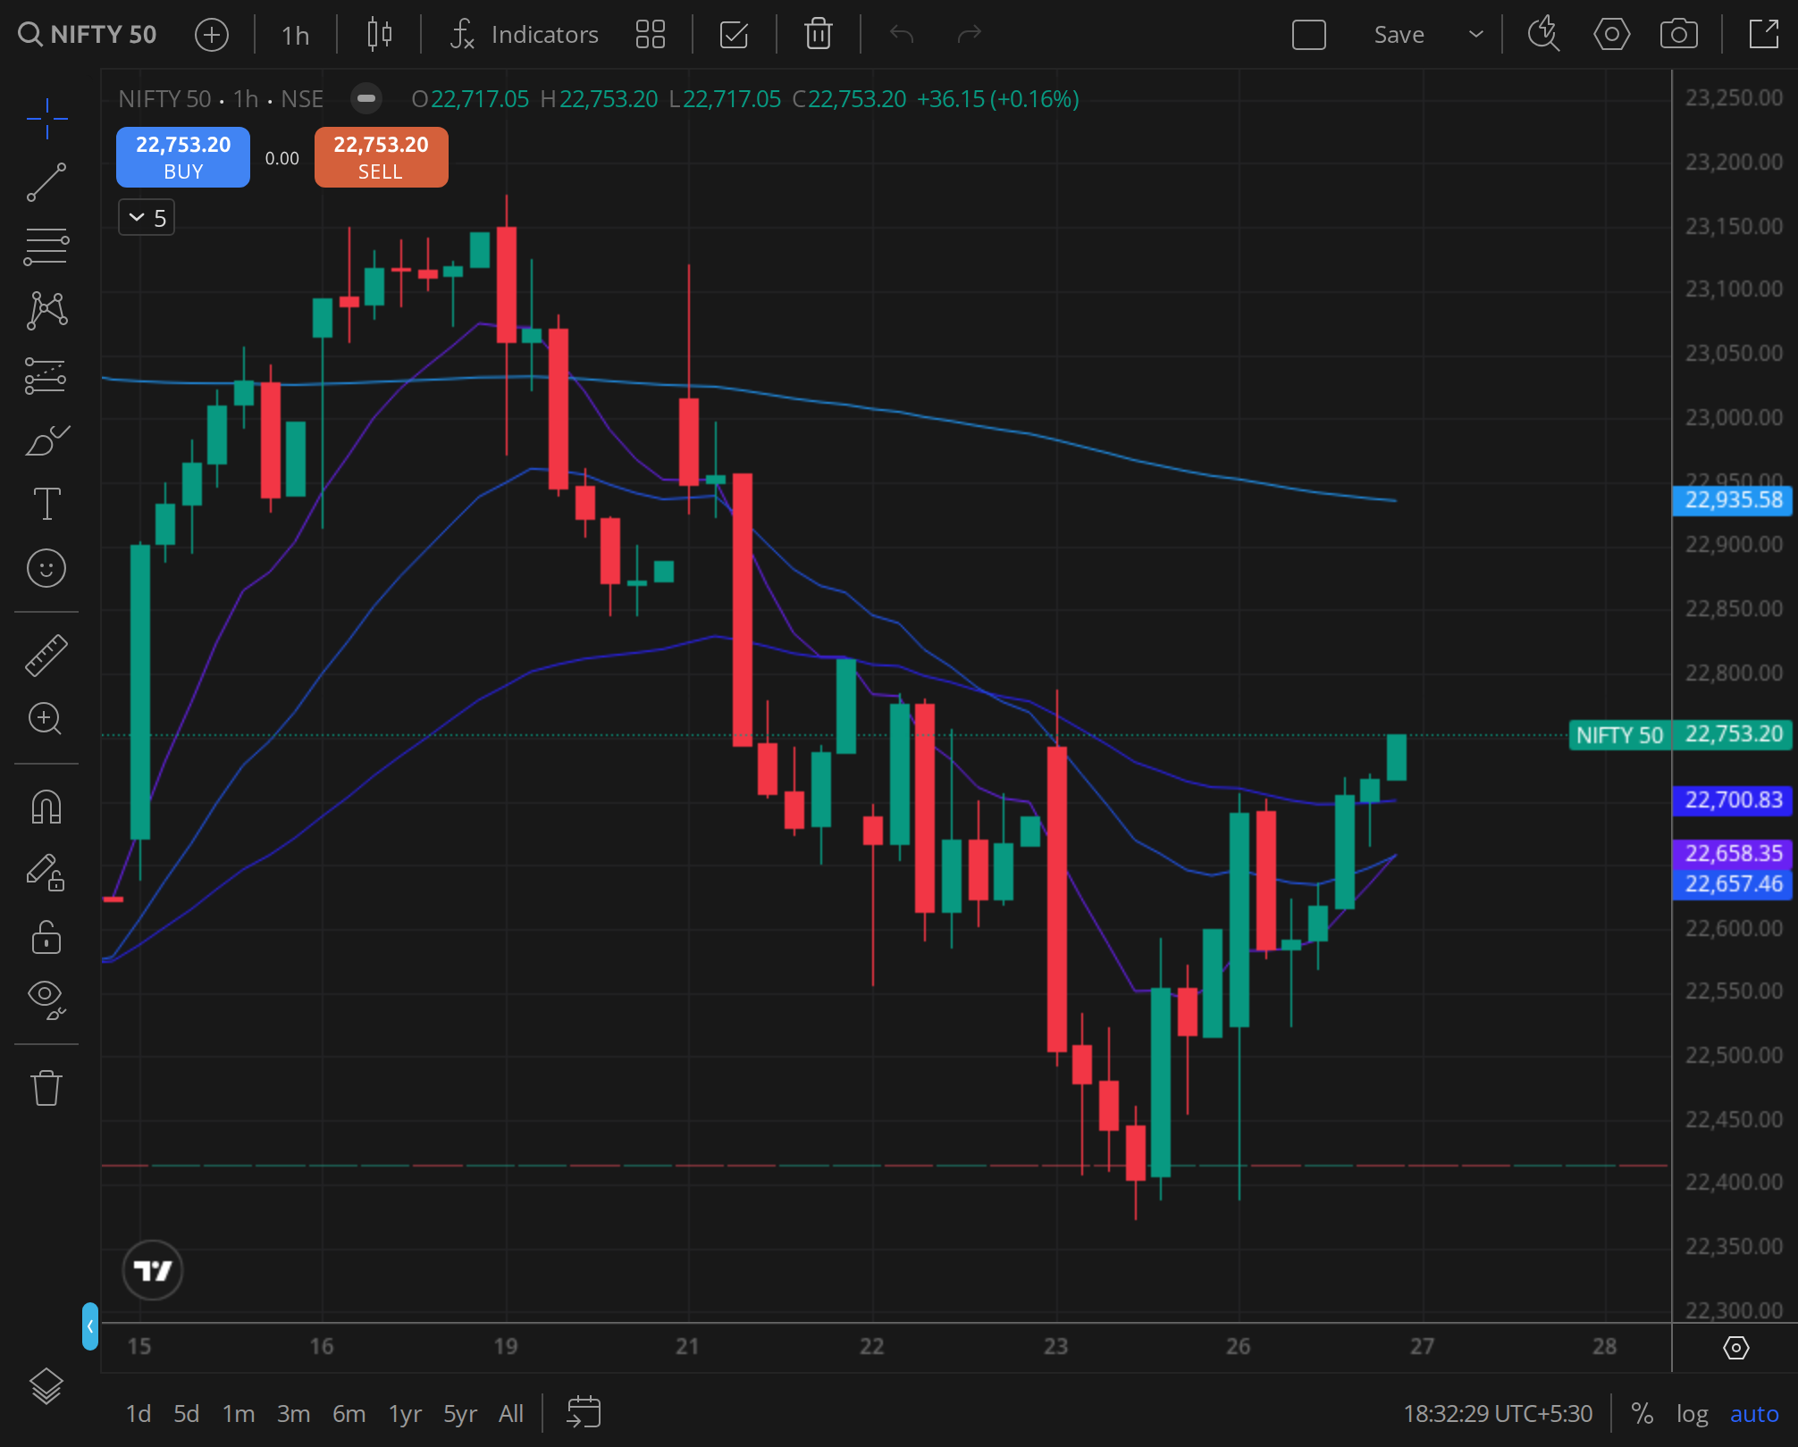Open the emoji icons tool
The image size is (1798, 1447).
[x=46, y=568]
